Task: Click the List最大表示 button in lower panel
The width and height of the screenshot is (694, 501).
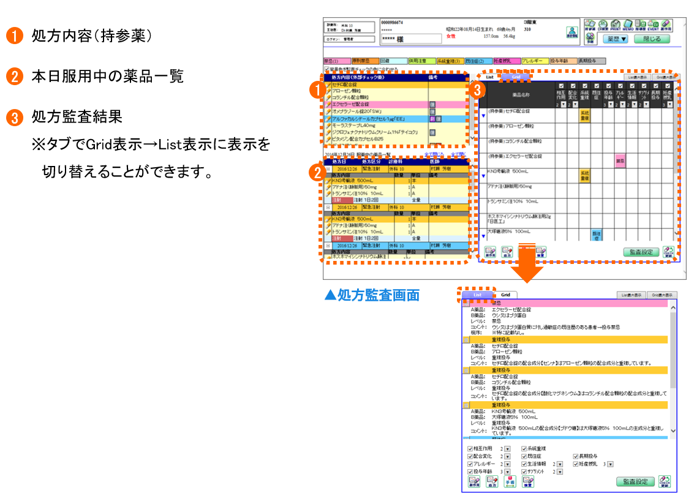Action: tap(630, 295)
